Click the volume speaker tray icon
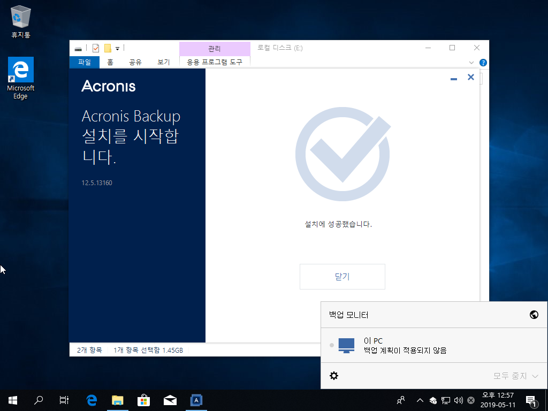The width and height of the screenshot is (548, 411). 458,400
